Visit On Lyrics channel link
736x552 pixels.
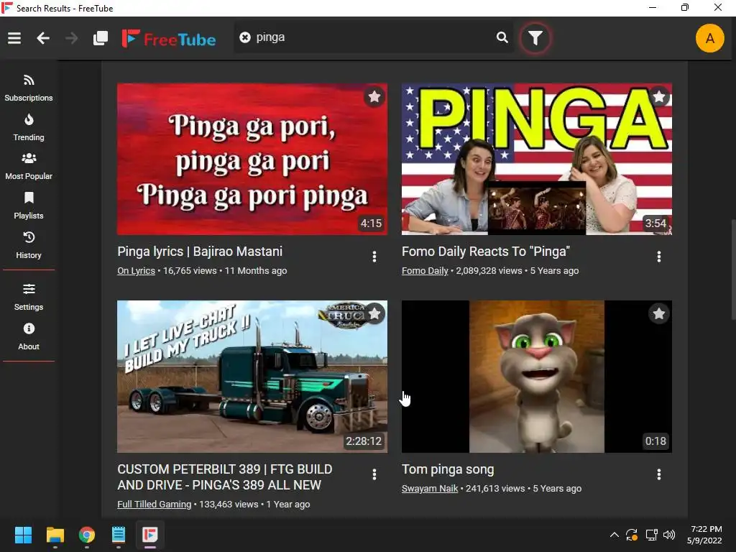[136, 271]
